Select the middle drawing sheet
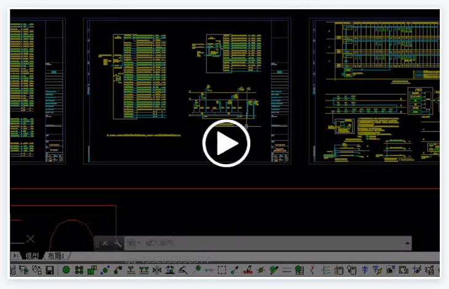 click(187, 91)
